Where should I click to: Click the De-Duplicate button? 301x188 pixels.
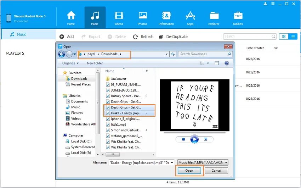tap(174, 37)
